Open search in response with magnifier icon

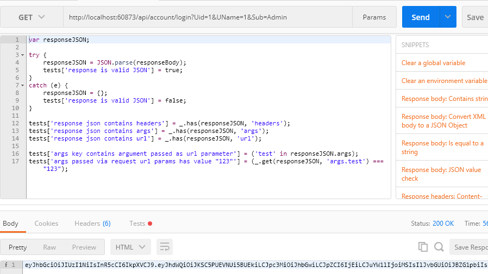coord(439,247)
